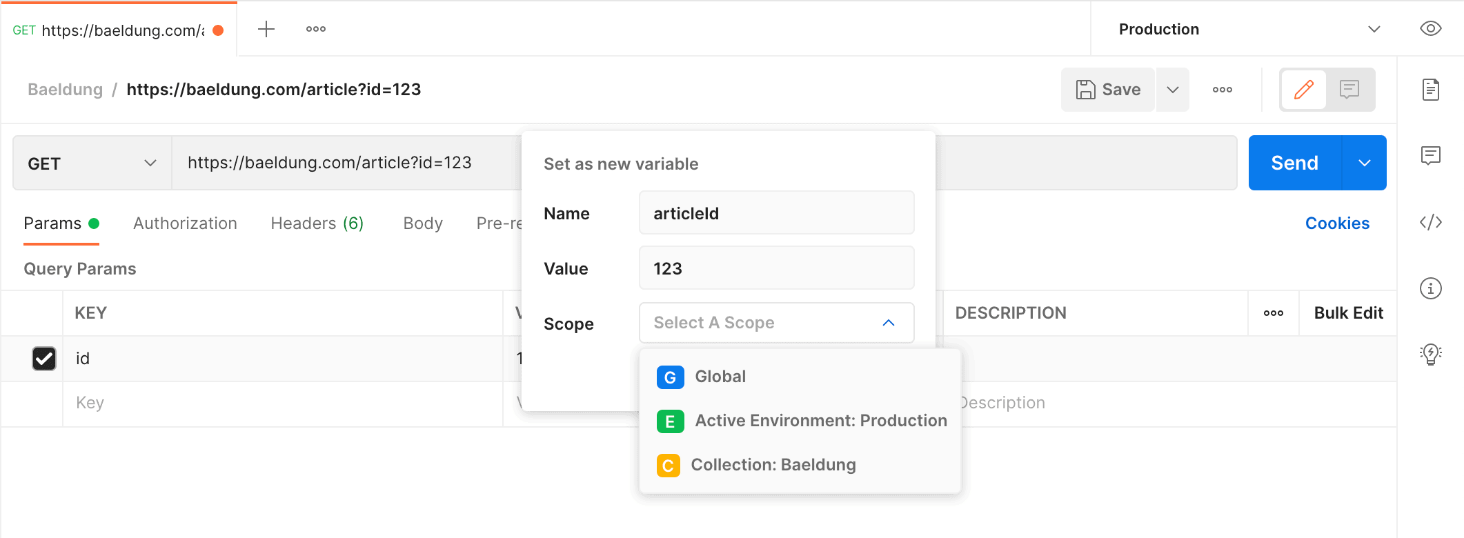Open the request info icon

point(1430,288)
